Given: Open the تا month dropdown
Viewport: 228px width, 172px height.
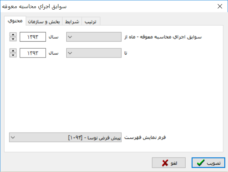Looking at the screenshot, I should pos(94,53).
